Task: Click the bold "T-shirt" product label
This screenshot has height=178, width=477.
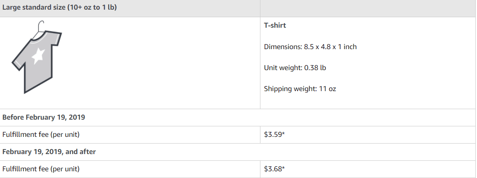Action: coord(275,25)
